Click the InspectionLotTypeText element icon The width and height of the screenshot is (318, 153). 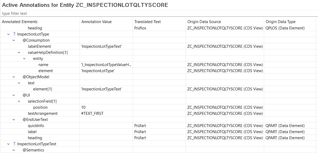coord(14,144)
